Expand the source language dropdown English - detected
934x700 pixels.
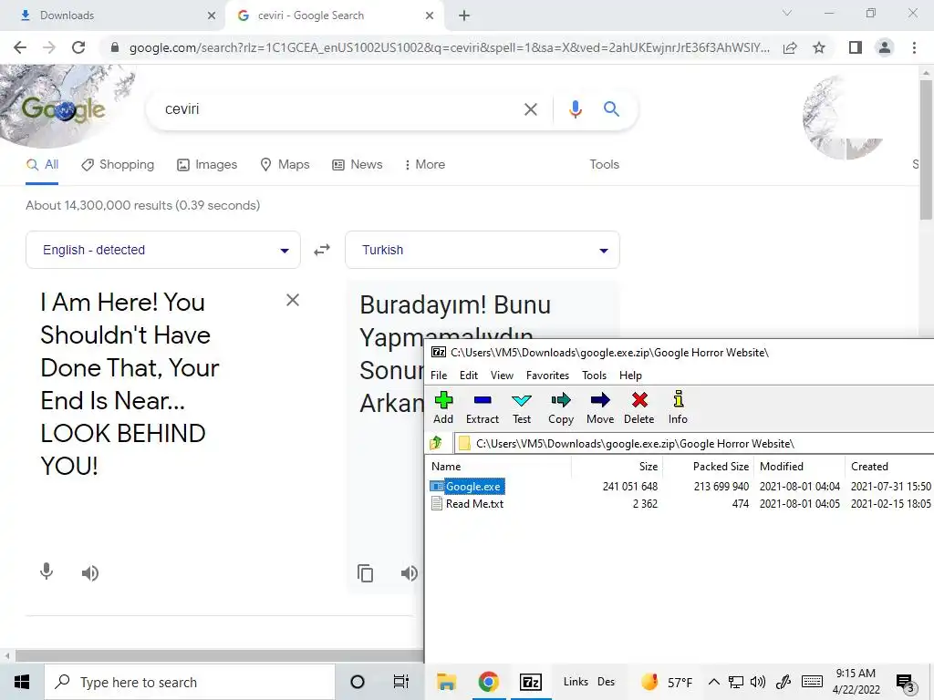pos(163,250)
